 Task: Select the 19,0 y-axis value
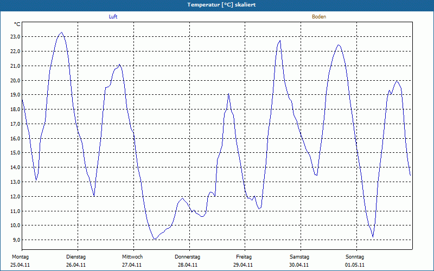(15, 95)
